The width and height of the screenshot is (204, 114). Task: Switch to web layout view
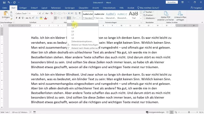176,112
